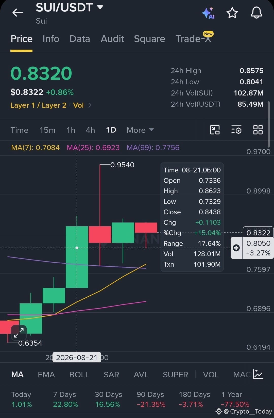Tap the 90 Days -21.35% performance

tap(151, 399)
